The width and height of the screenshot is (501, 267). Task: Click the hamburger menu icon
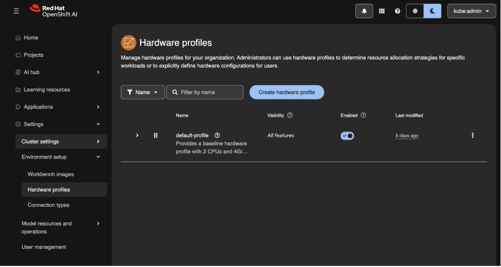16,11
